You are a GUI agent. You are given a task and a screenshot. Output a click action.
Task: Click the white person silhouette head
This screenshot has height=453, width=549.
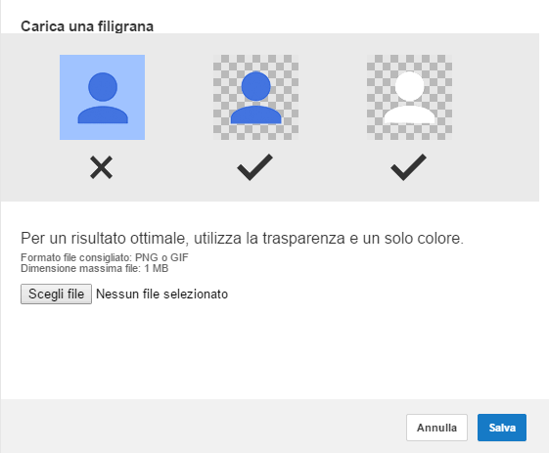[410, 86]
